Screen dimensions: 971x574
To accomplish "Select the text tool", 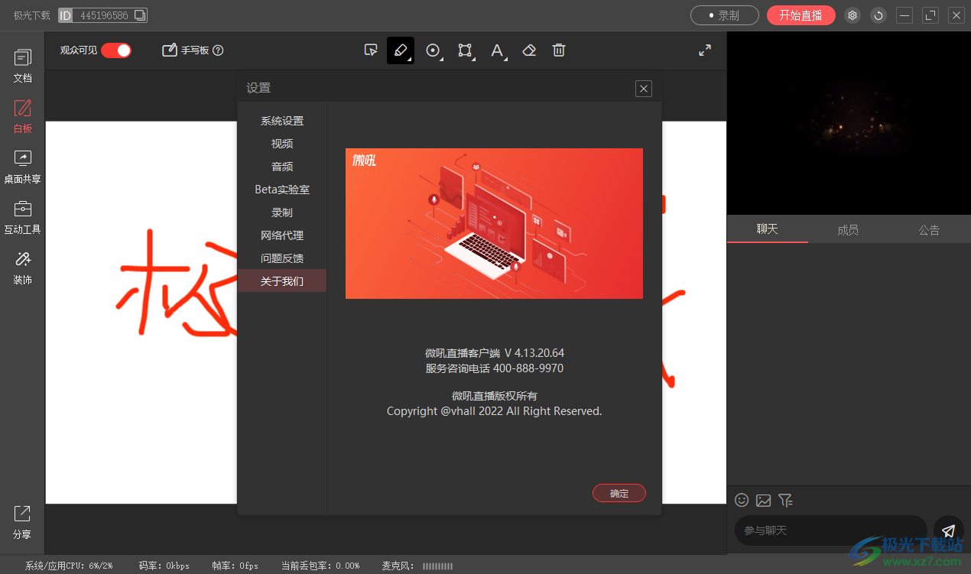I will 497,50.
